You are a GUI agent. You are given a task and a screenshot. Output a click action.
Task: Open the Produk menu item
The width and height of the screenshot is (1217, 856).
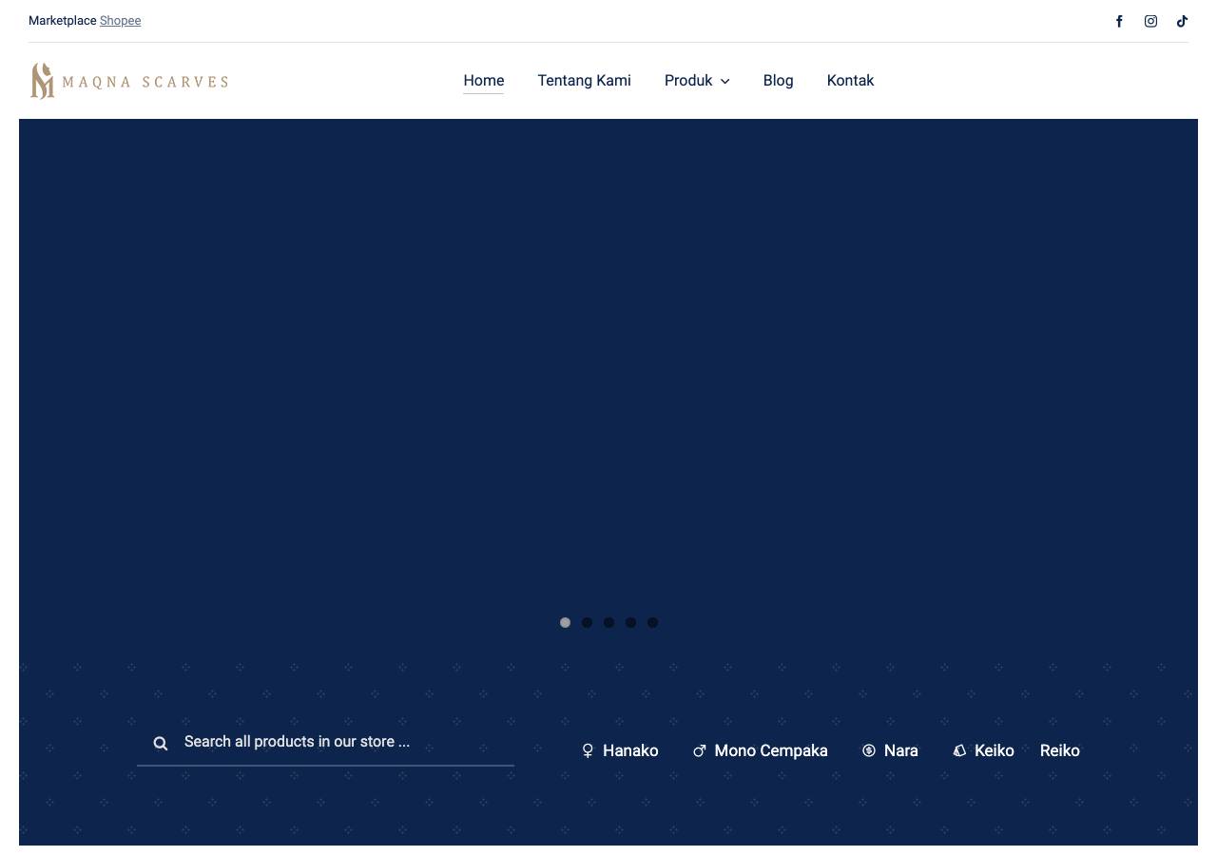[688, 81]
